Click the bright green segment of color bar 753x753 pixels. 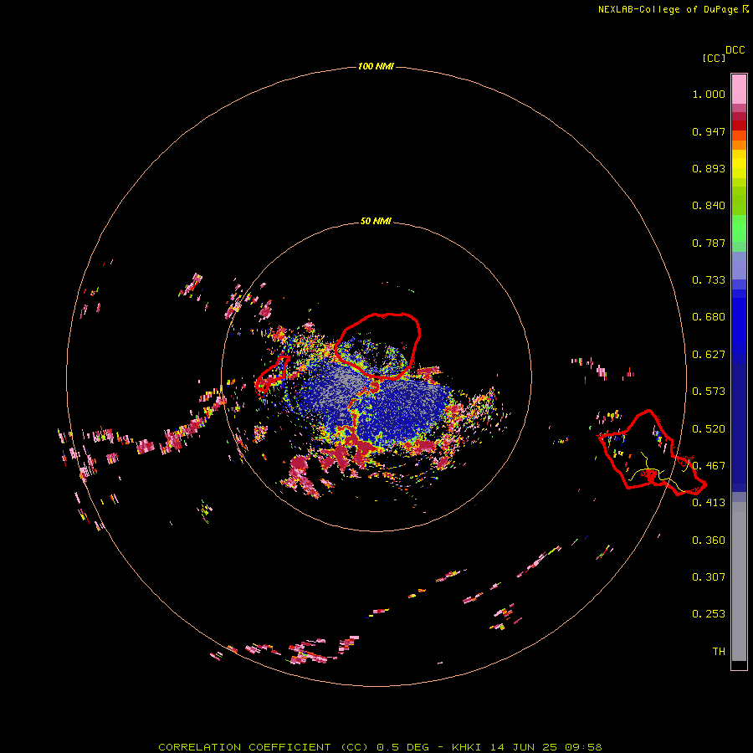tap(739, 228)
